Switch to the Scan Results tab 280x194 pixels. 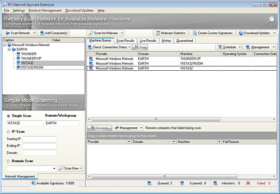125,40
